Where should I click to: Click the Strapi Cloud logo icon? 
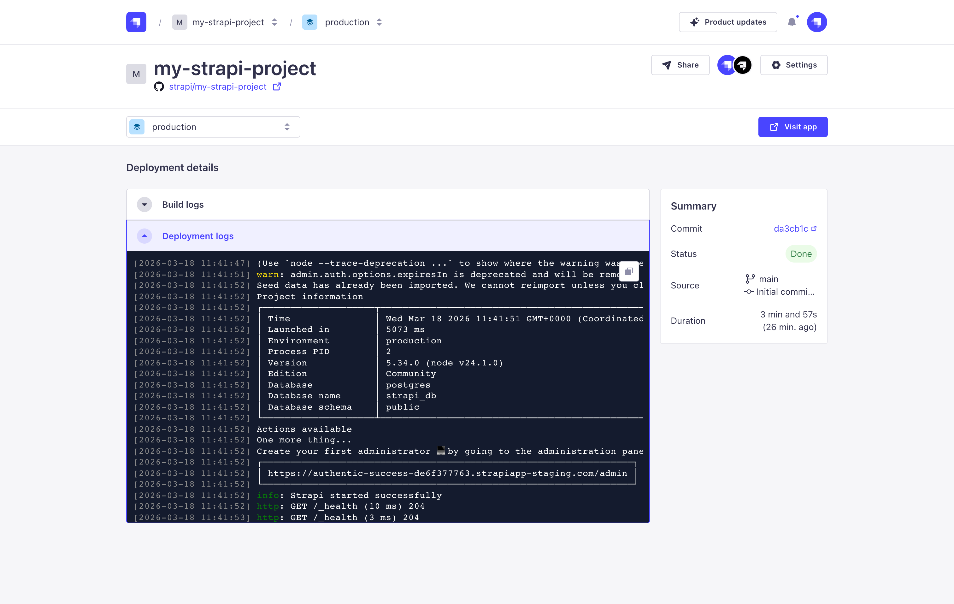[x=136, y=22]
